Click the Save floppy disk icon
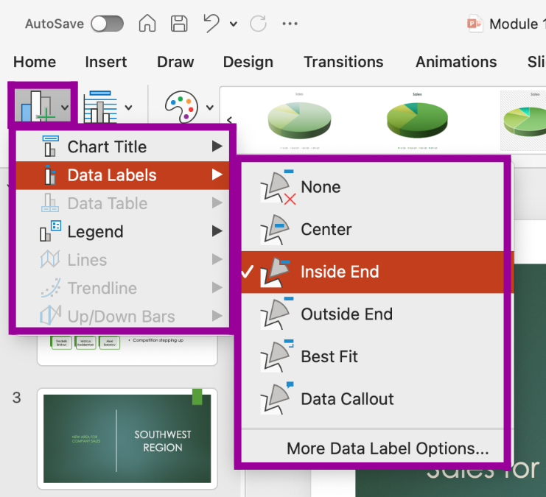546x497 pixels. click(x=179, y=24)
